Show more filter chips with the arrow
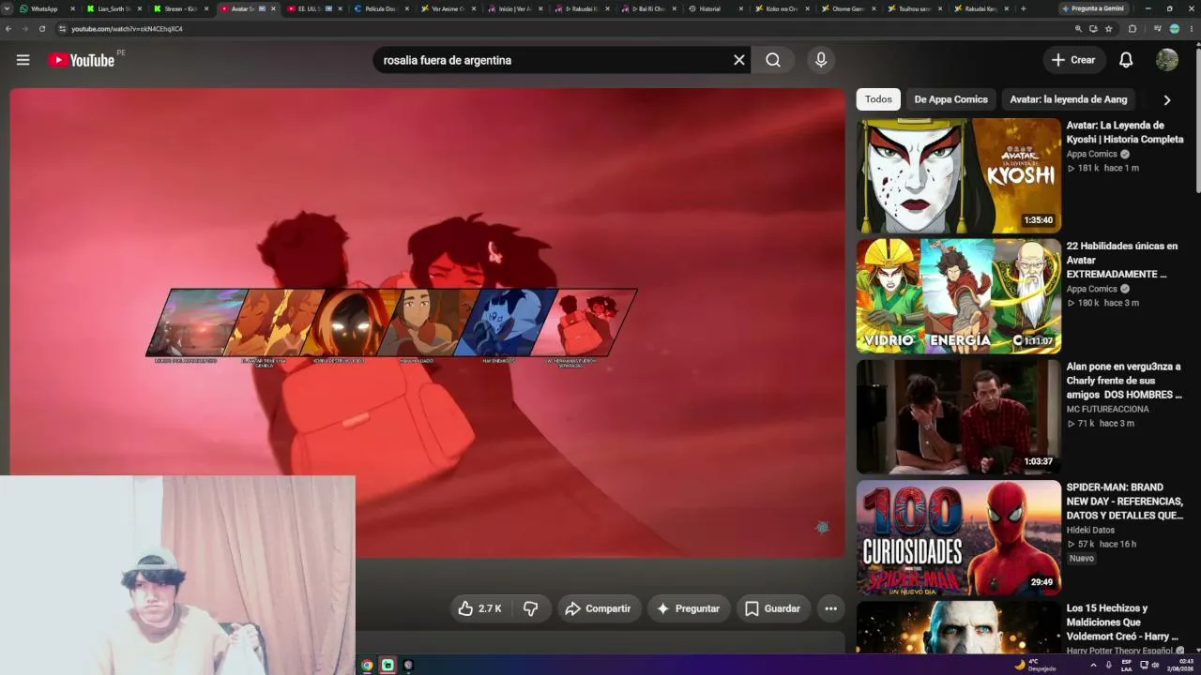 [x=1167, y=99]
